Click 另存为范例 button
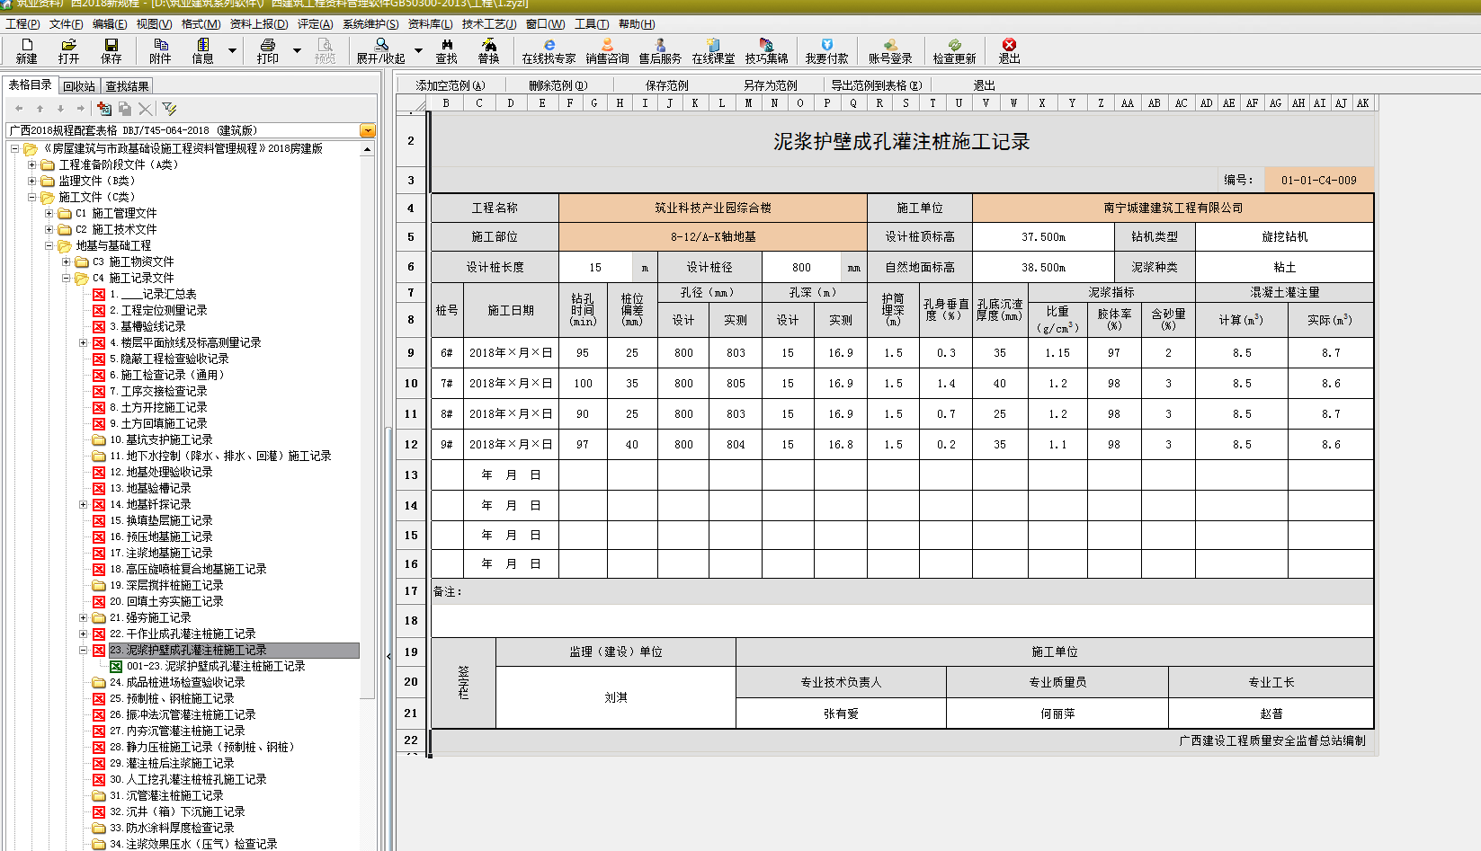 (770, 85)
